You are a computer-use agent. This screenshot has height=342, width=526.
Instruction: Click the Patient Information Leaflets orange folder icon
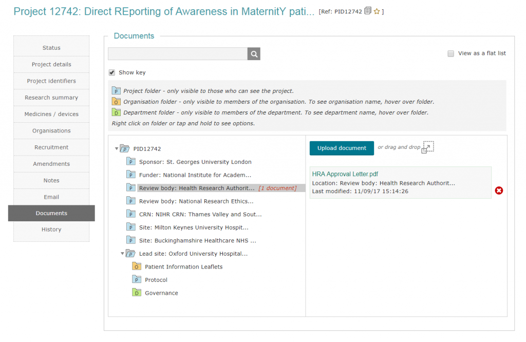(136, 266)
